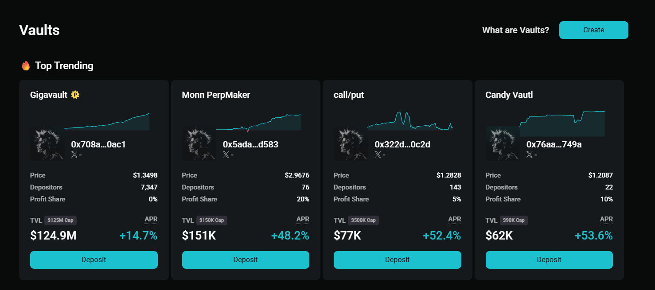
Task: Click the yellow P badge next to Gigavault
Action: (75, 94)
